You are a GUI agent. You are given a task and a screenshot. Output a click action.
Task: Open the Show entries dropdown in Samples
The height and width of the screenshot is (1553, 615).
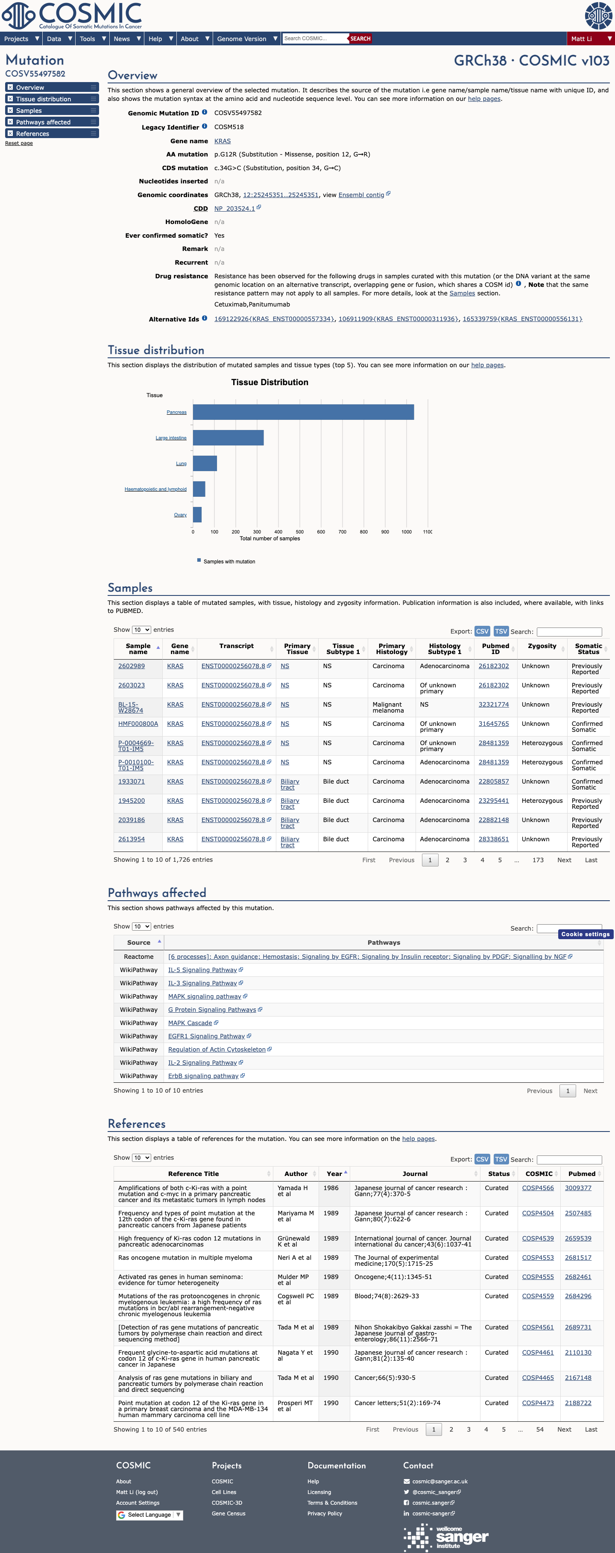(141, 630)
